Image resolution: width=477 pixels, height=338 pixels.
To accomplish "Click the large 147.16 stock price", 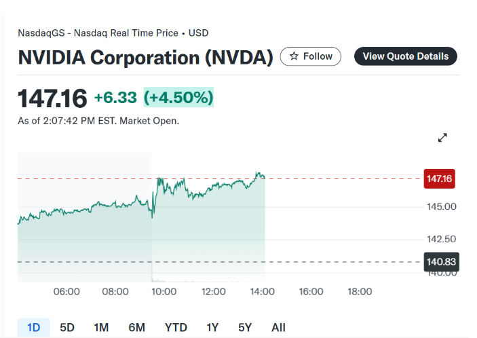I will coord(52,98).
